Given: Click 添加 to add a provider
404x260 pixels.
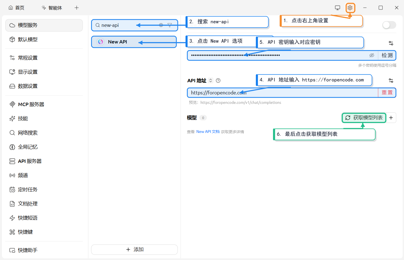Looking at the screenshot, I should (x=134, y=249).
